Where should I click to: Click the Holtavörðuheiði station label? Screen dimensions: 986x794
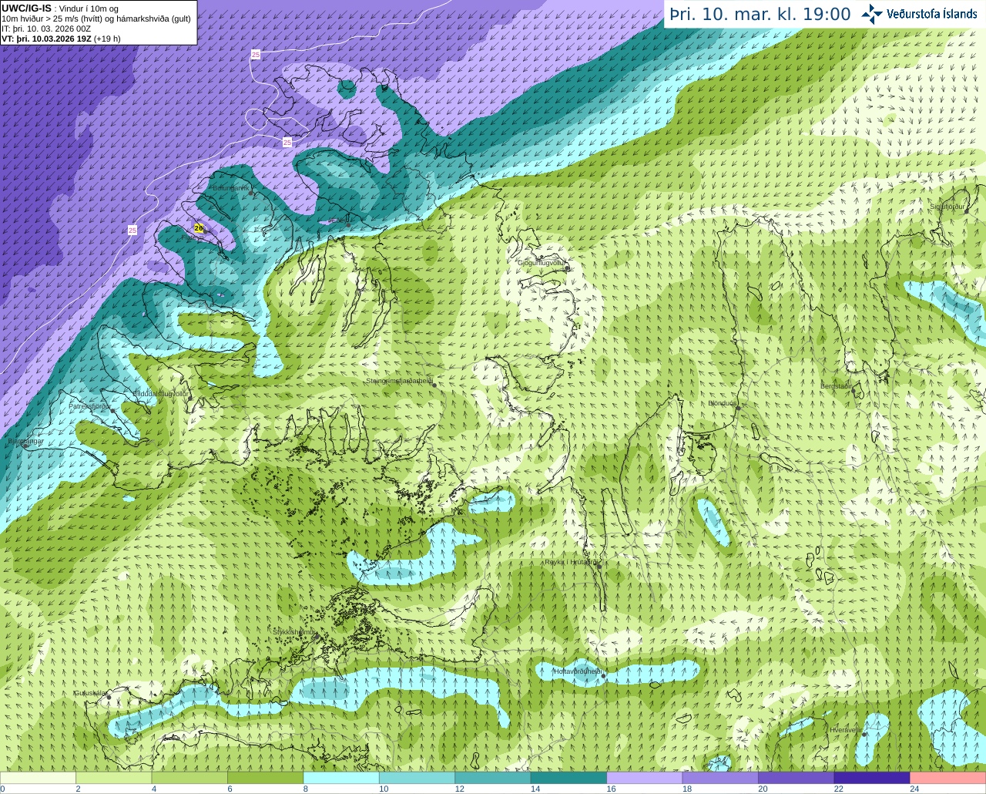point(578,671)
